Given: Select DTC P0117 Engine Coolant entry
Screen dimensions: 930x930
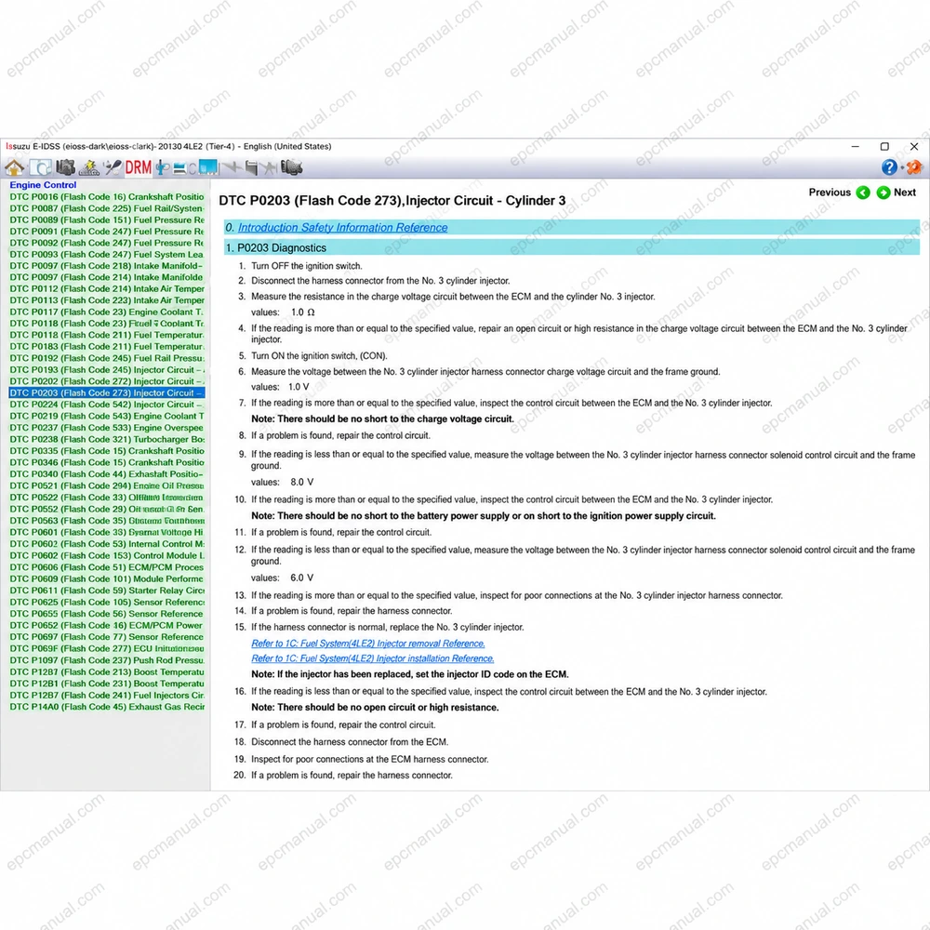Looking at the screenshot, I should coord(107,312).
